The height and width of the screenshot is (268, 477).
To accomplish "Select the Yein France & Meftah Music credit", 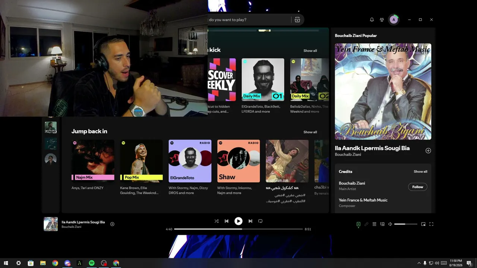I will pyautogui.click(x=363, y=200).
